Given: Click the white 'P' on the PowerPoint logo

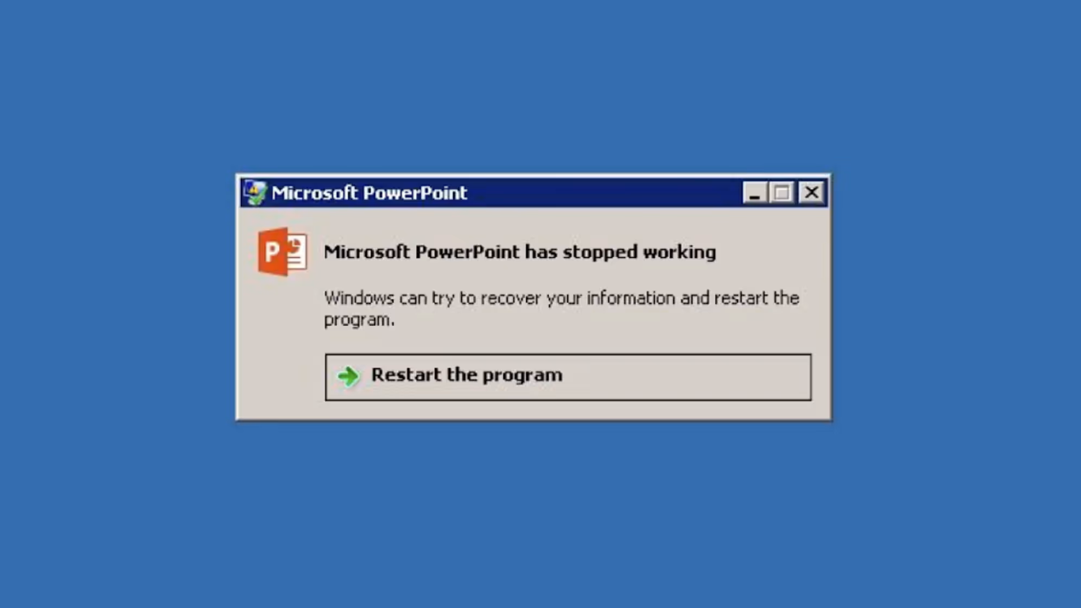Looking at the screenshot, I should point(272,252).
